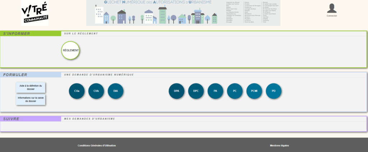Open Informations sur la saisie de dossier
The width and height of the screenshot is (368, 152).
pyautogui.click(x=31, y=100)
